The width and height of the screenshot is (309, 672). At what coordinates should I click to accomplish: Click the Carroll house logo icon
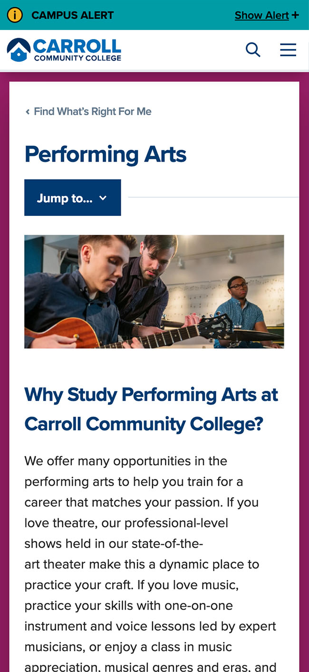[x=19, y=50]
